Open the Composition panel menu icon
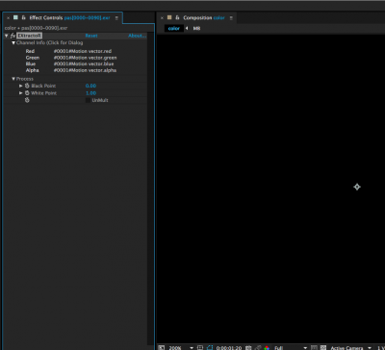 (231, 18)
